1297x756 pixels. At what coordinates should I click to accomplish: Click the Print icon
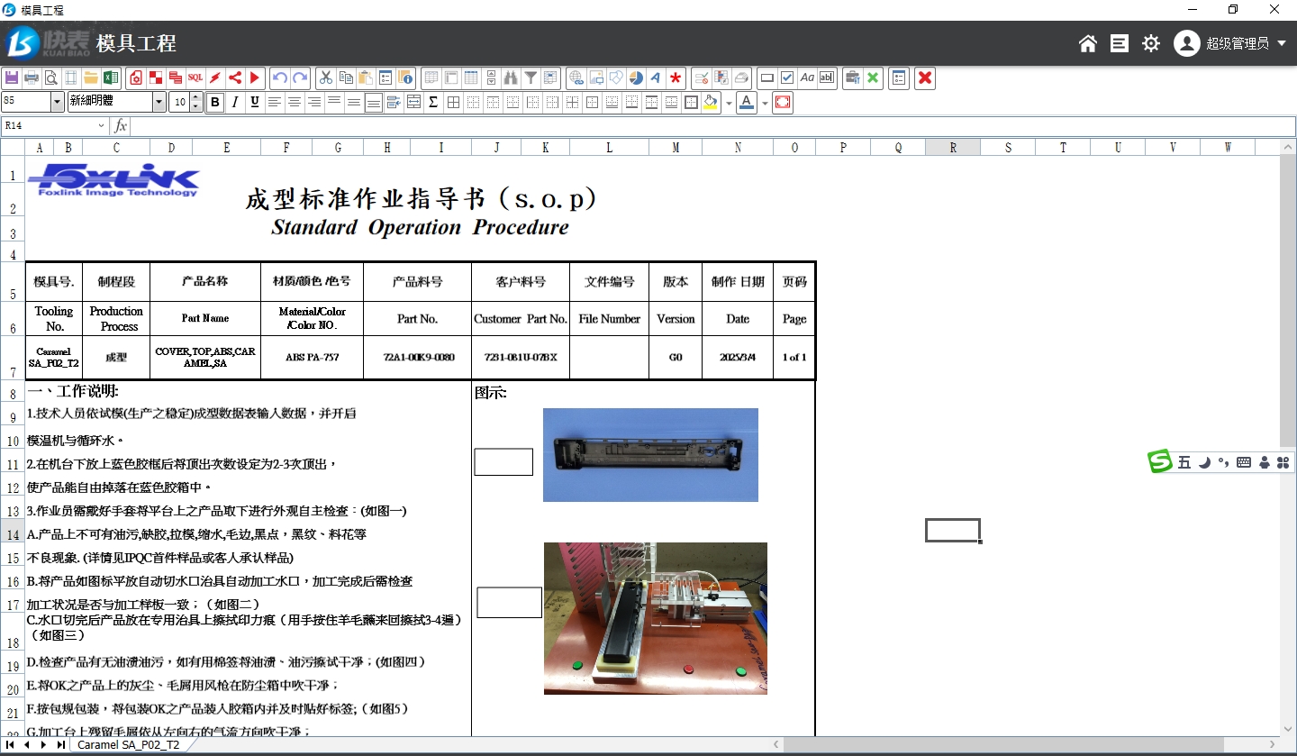[x=32, y=77]
